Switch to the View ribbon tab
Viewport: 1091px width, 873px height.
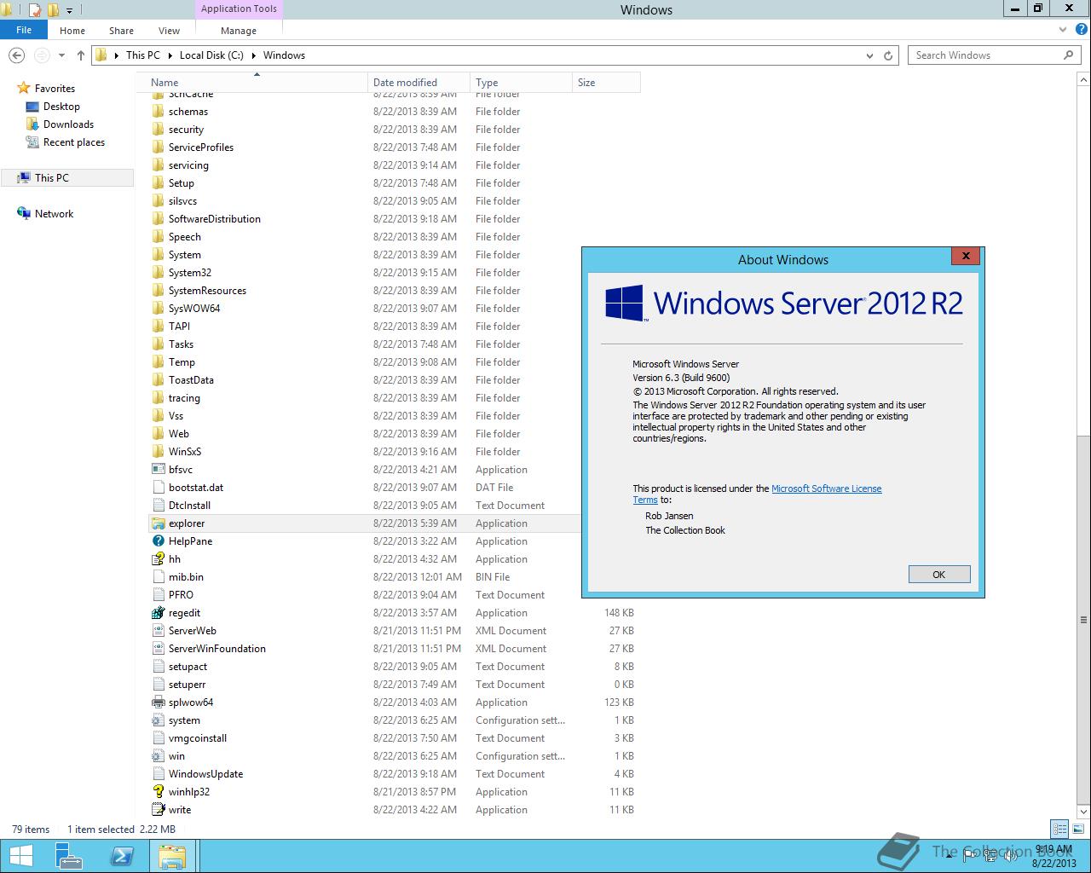point(169,31)
